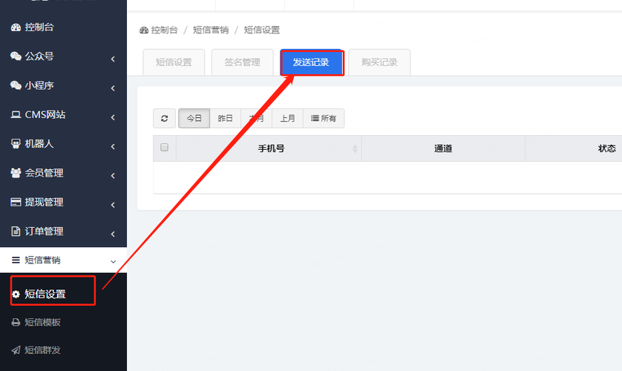Open the 短信设置 tab

tap(174, 62)
